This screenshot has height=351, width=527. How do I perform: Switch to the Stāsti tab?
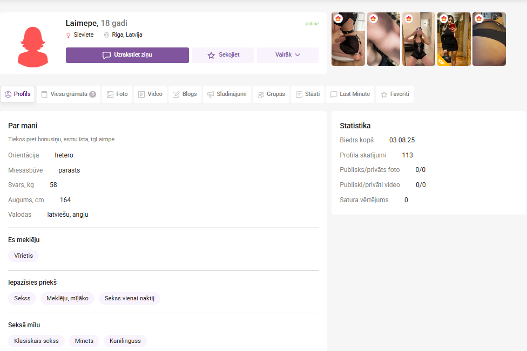click(308, 94)
